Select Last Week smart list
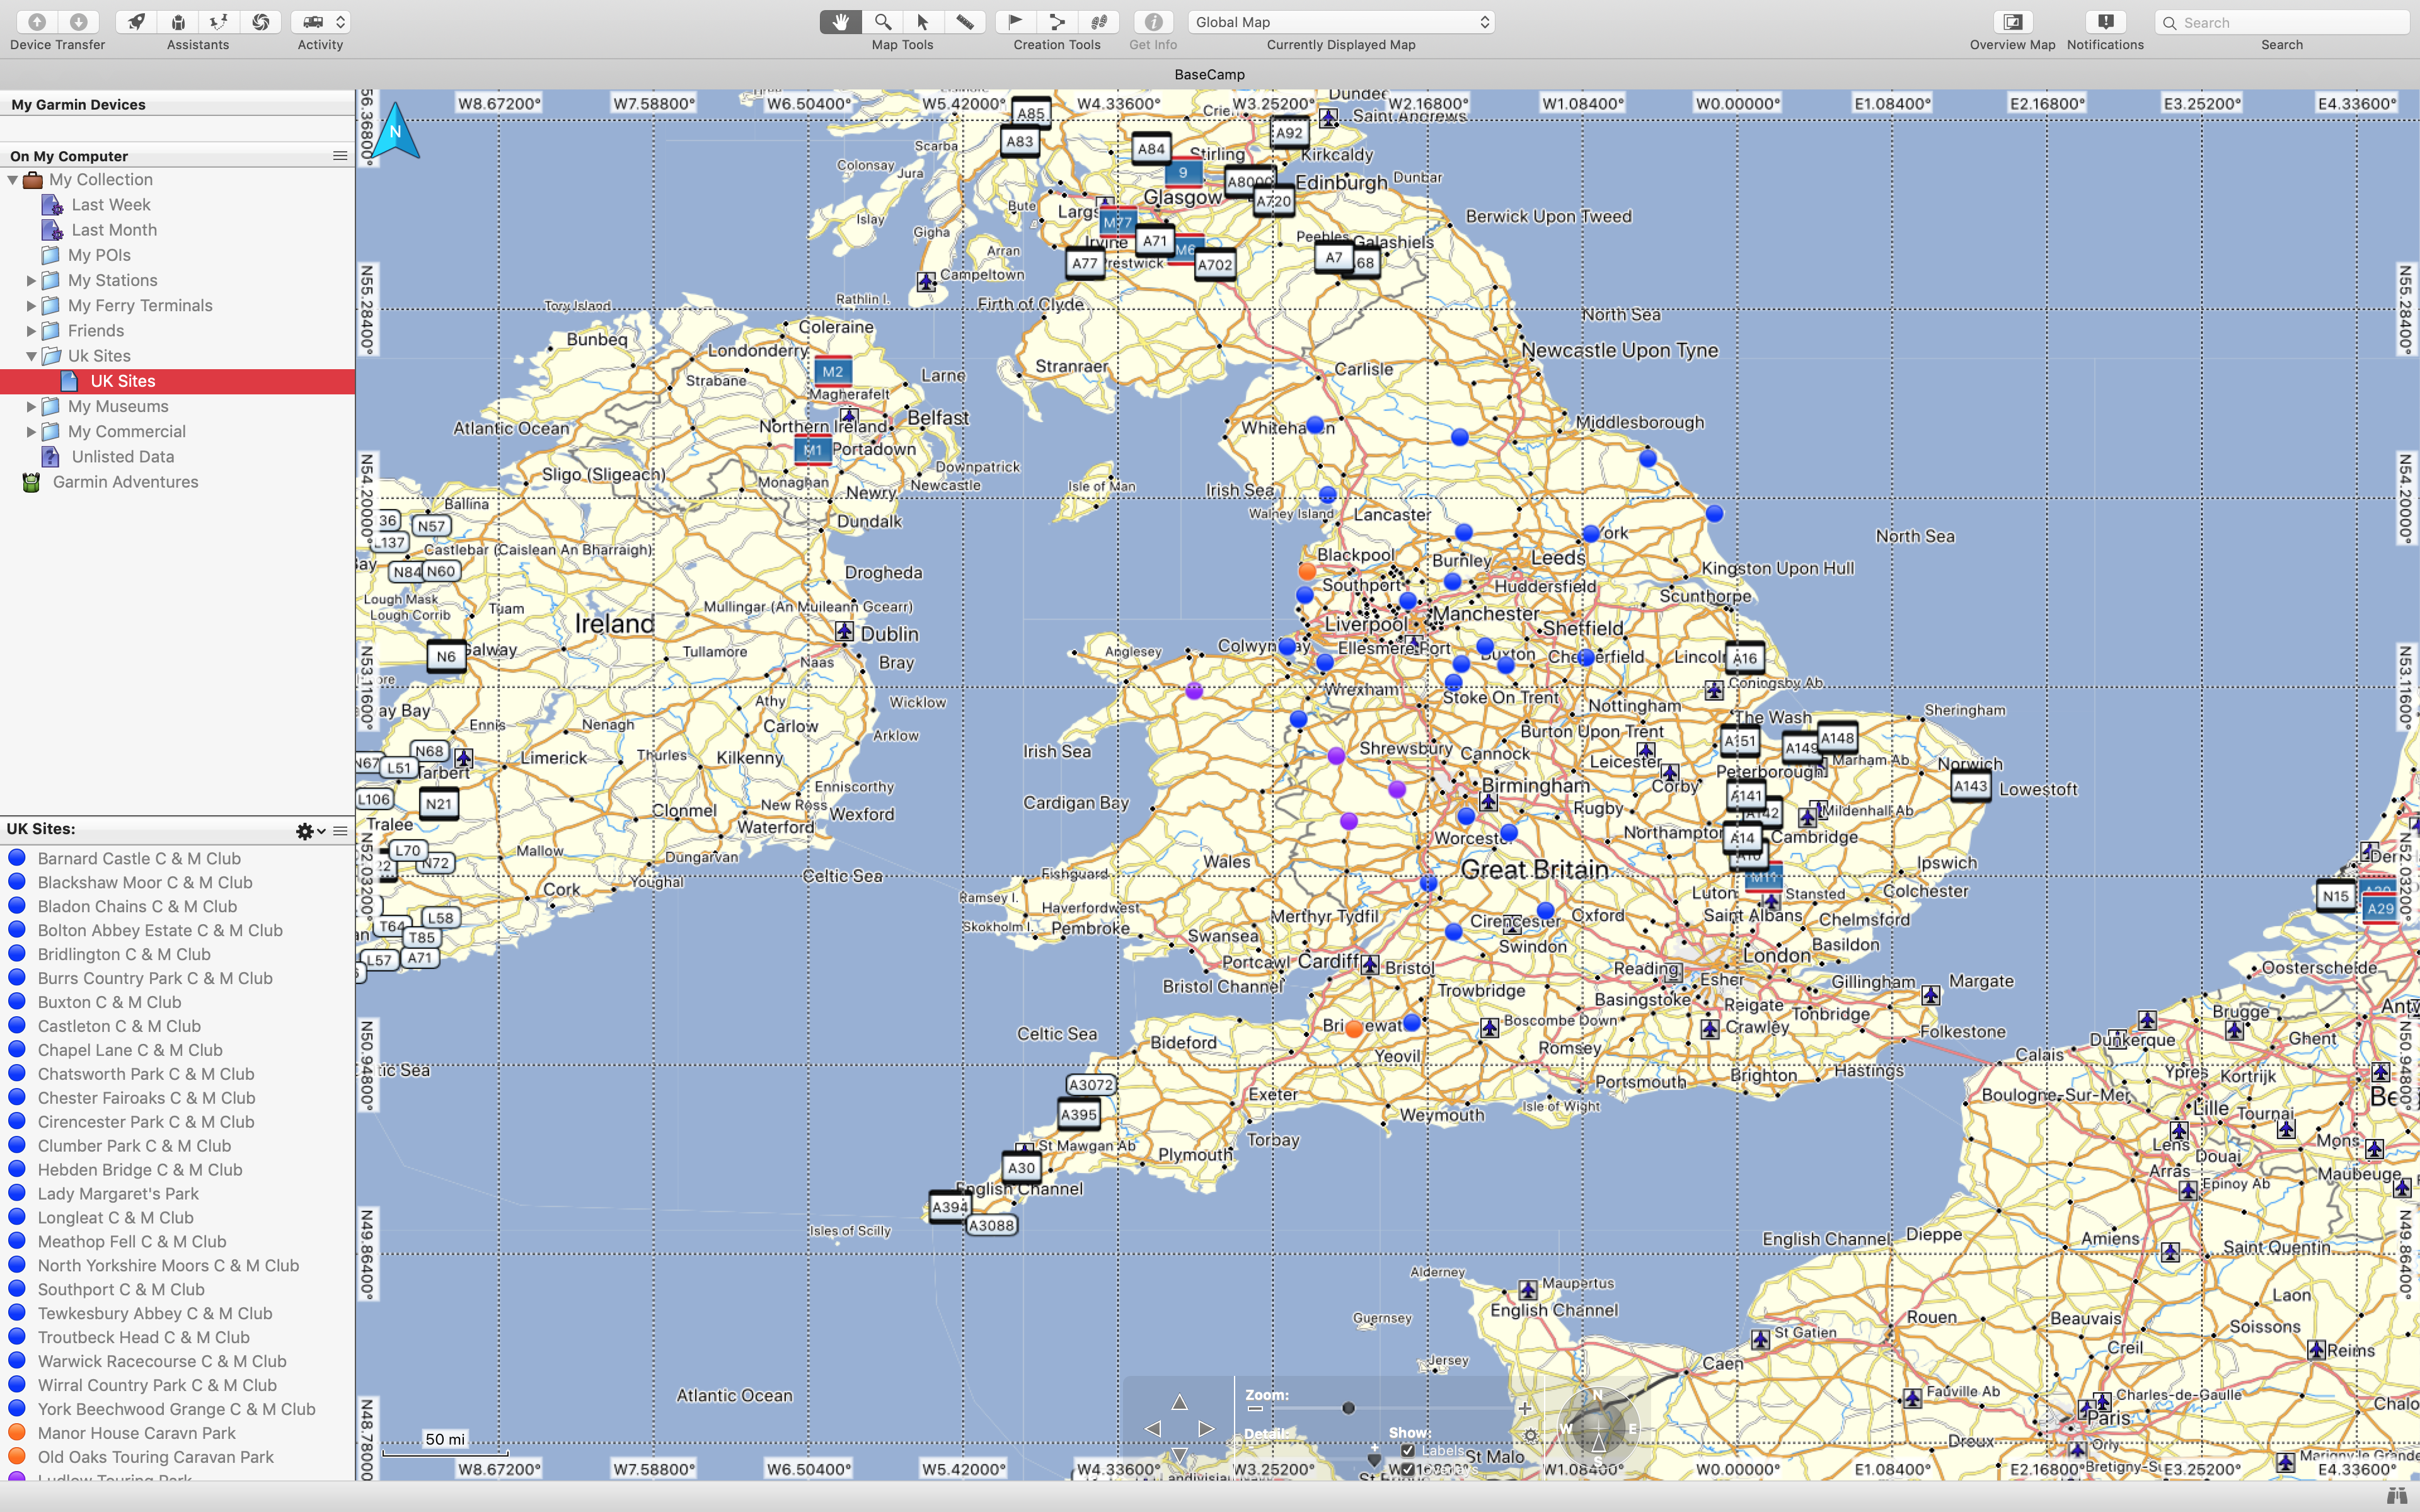This screenshot has height=1512, width=2420. [x=111, y=205]
